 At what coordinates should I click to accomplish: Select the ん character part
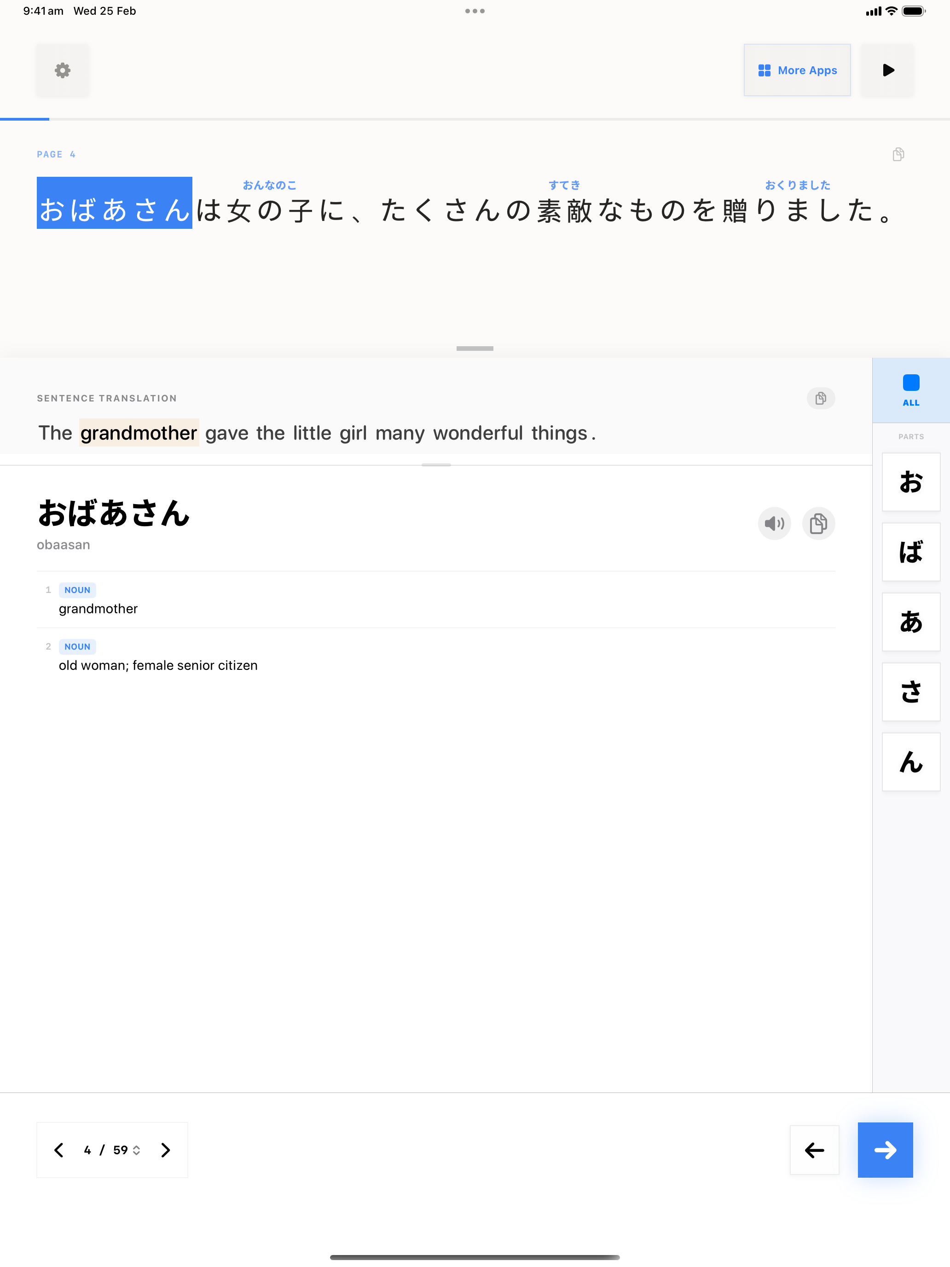(910, 761)
